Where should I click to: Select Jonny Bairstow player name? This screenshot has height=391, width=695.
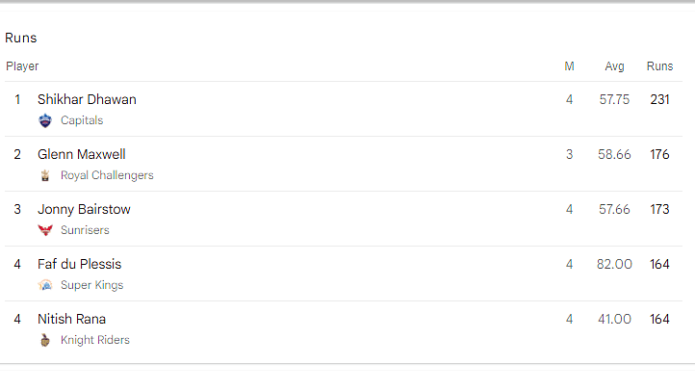click(84, 209)
